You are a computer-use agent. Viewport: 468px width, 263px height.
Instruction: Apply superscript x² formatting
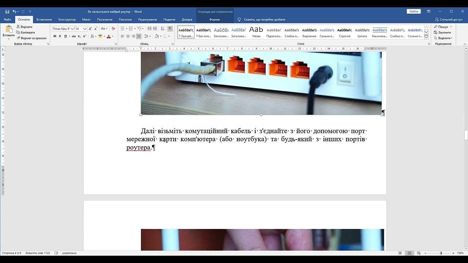(x=84, y=36)
